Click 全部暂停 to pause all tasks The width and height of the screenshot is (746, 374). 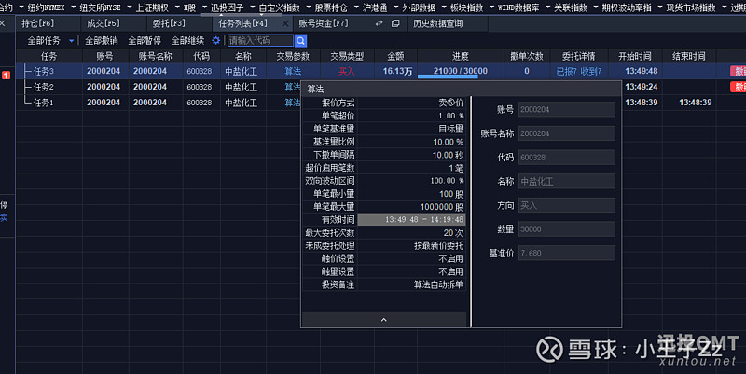pyautogui.click(x=145, y=41)
